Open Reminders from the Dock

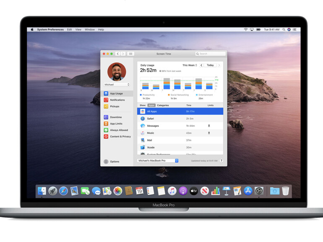150,191
